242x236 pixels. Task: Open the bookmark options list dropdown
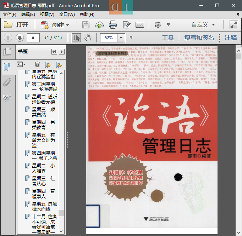(x=21, y=64)
